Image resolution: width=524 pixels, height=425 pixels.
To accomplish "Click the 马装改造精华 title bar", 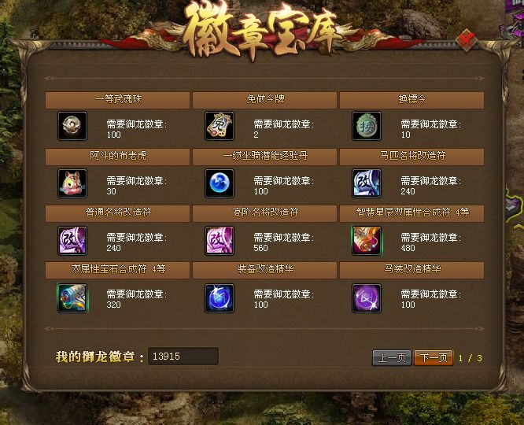I will click(x=411, y=270).
